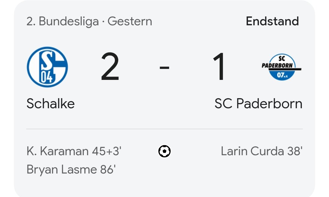Click Schalke's score number 2

click(110, 67)
